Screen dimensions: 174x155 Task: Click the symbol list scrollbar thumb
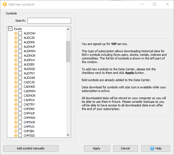68,52
